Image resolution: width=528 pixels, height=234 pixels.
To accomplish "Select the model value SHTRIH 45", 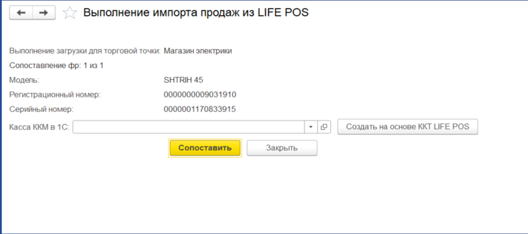I will click(183, 80).
